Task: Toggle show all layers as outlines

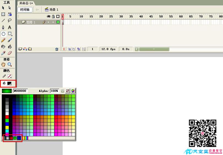Action: pos(58,16)
